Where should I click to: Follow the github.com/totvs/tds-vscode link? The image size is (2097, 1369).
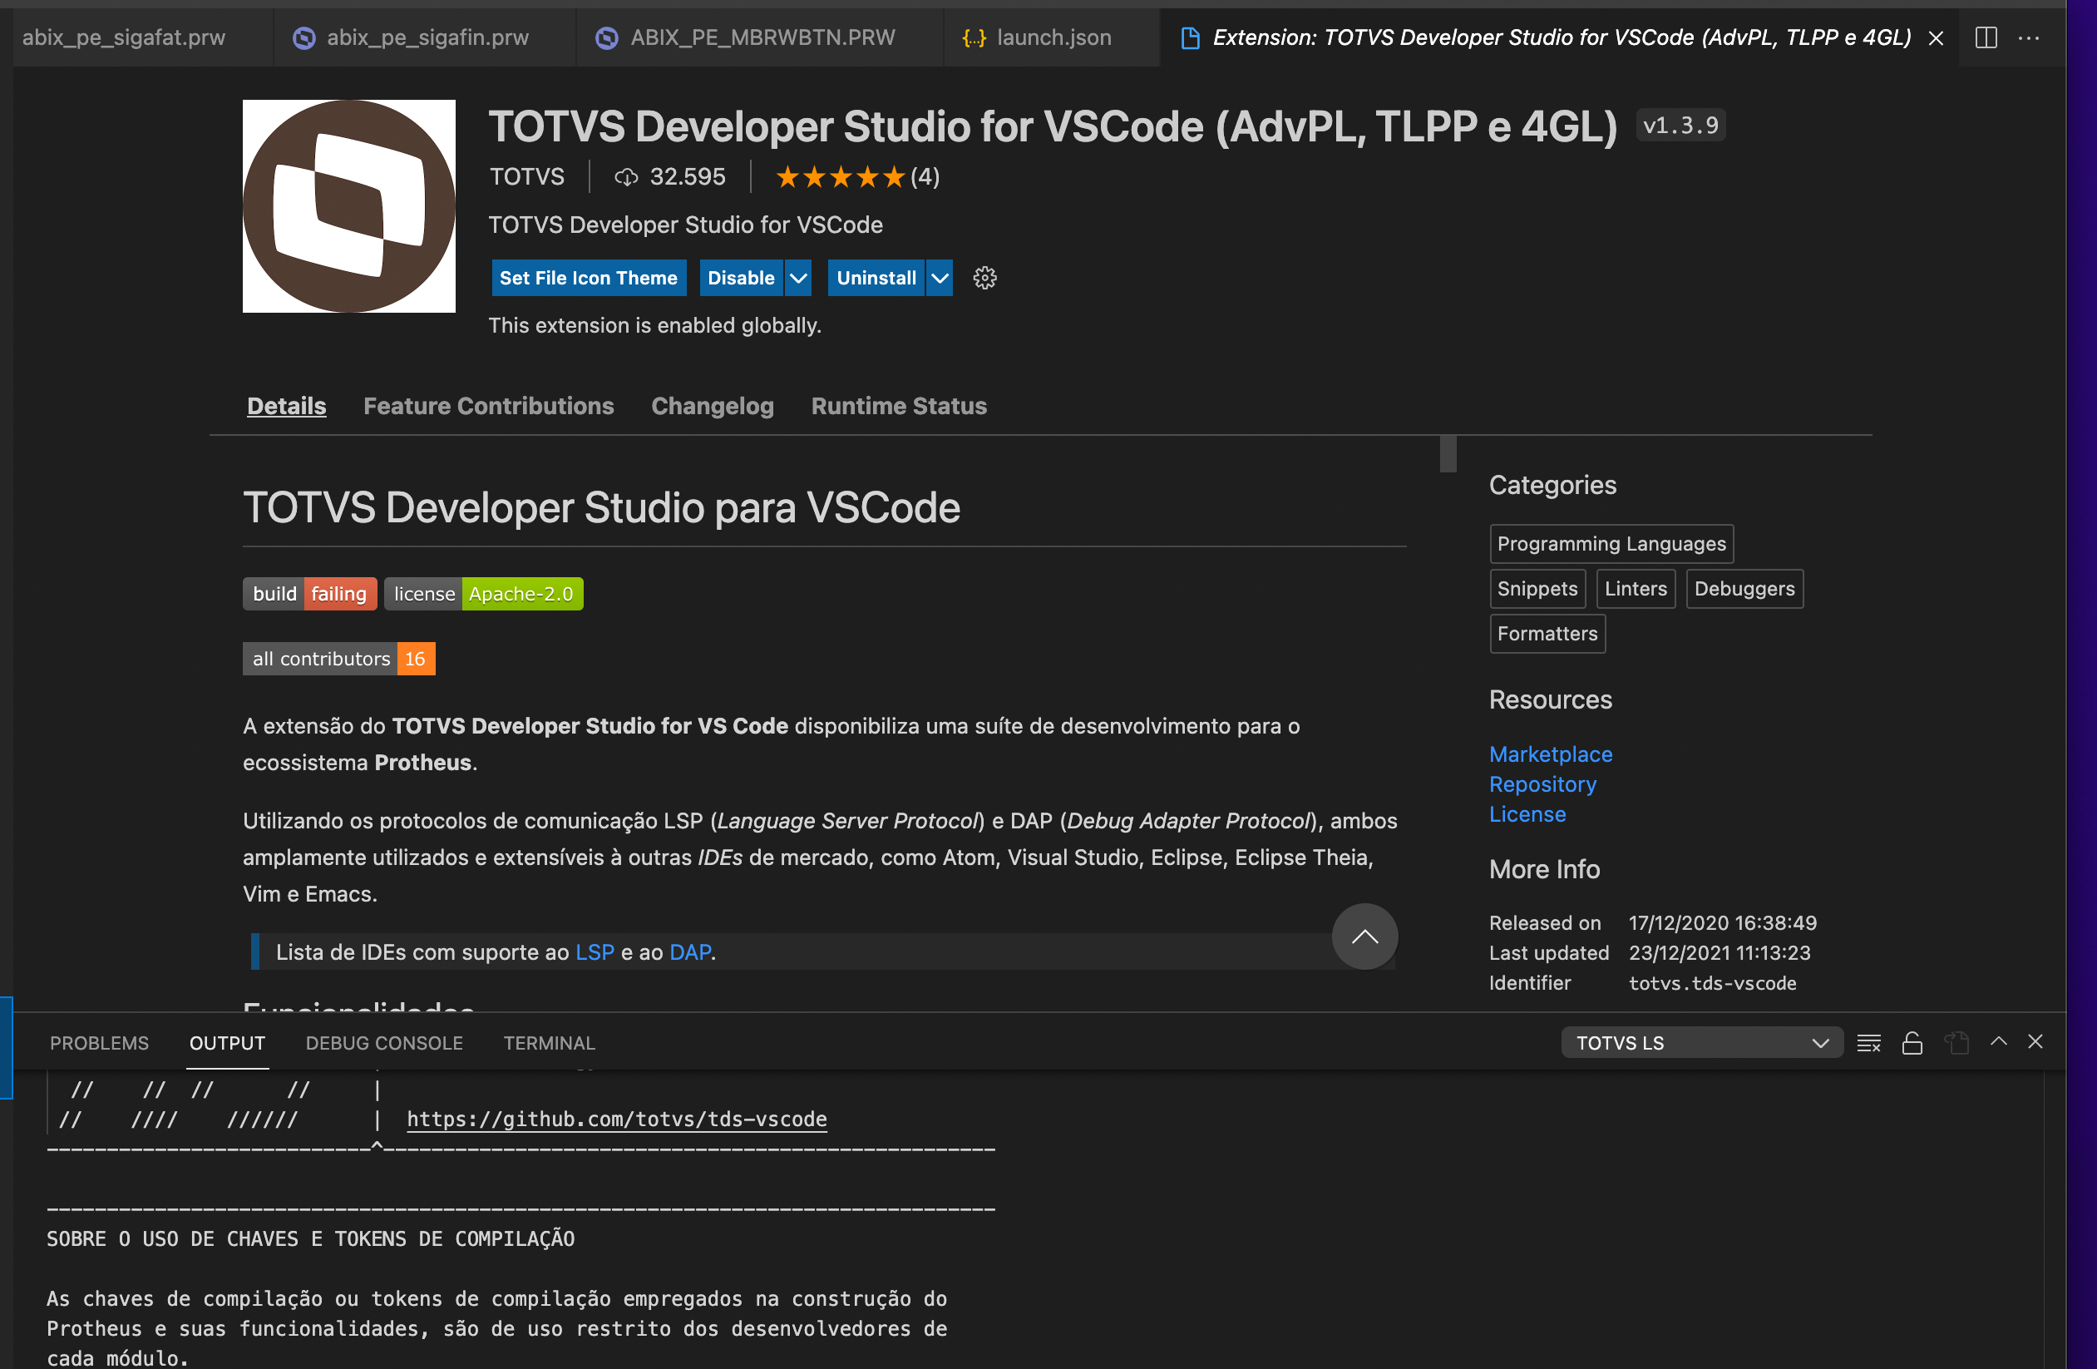tap(616, 1119)
